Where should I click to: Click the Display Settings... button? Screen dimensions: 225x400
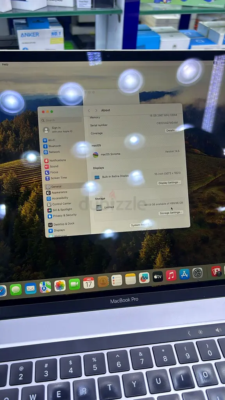pyautogui.click(x=169, y=183)
